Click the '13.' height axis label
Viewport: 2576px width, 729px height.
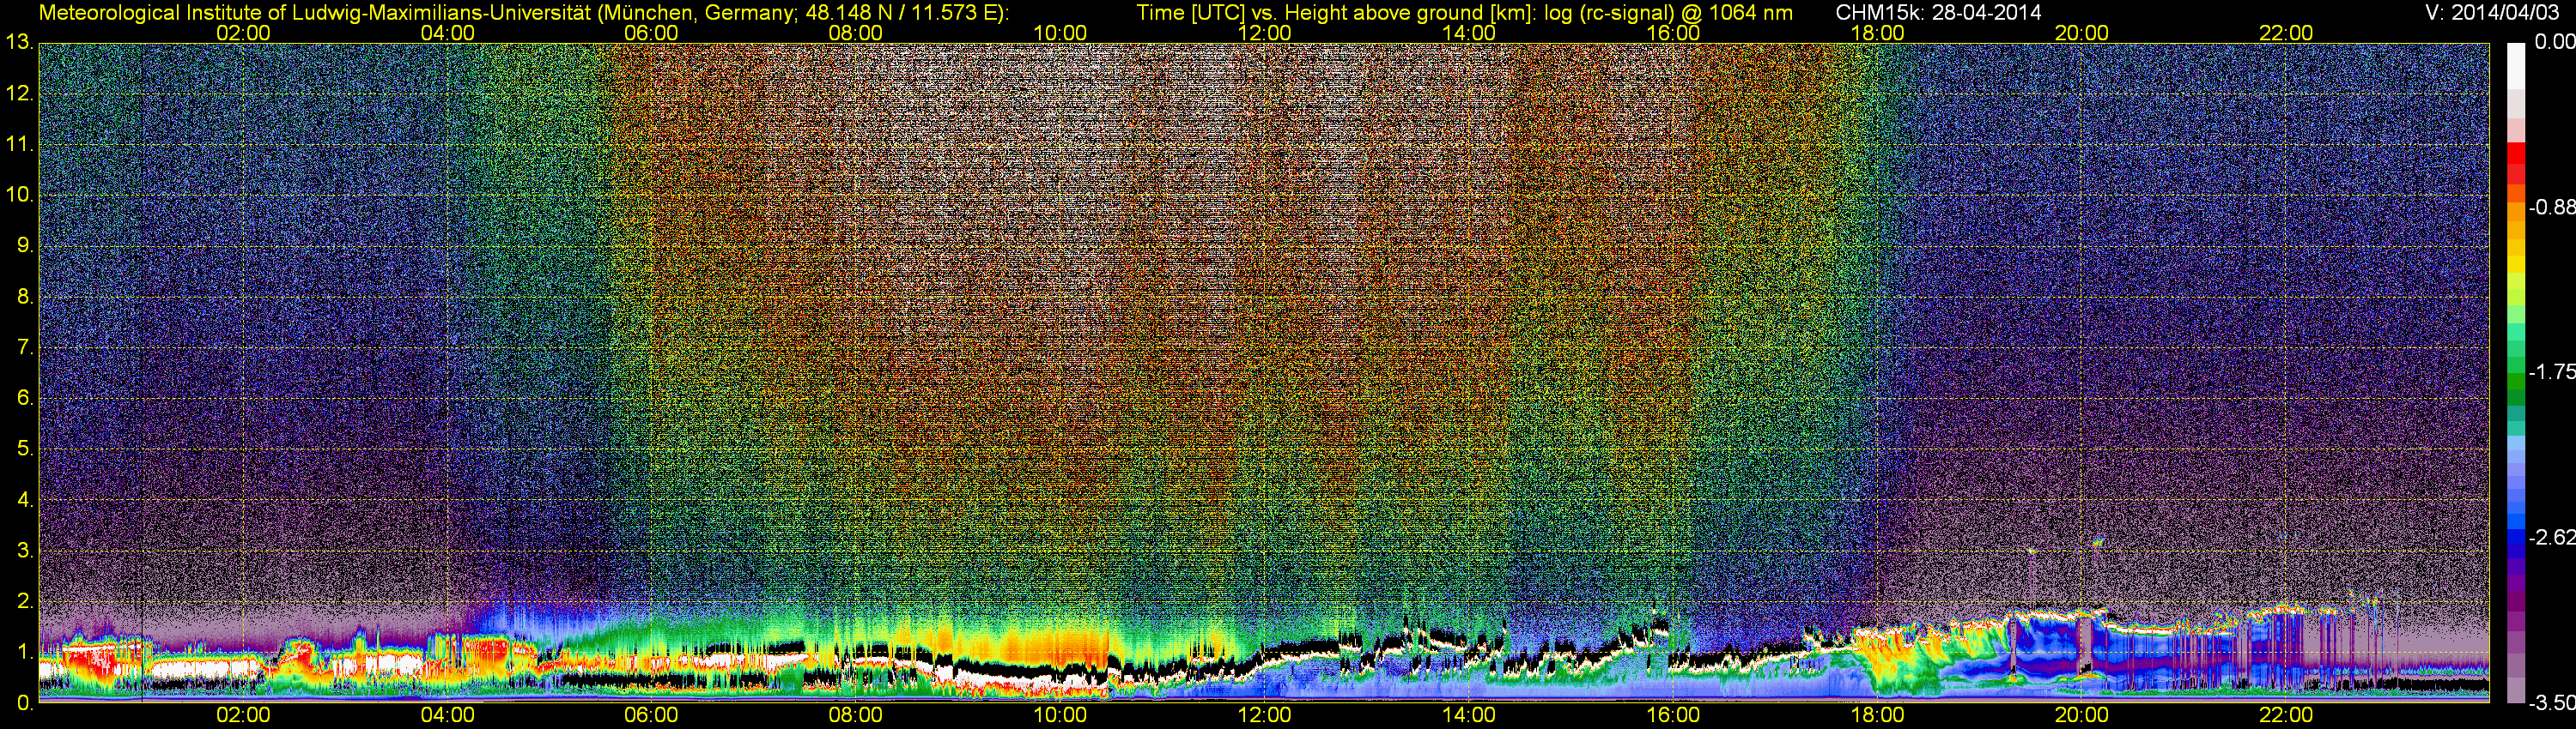[20, 42]
